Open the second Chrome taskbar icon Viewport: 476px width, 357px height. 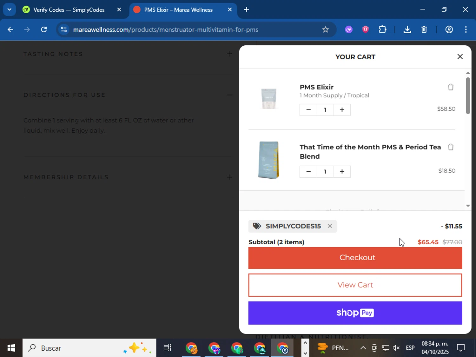pyautogui.click(x=214, y=348)
